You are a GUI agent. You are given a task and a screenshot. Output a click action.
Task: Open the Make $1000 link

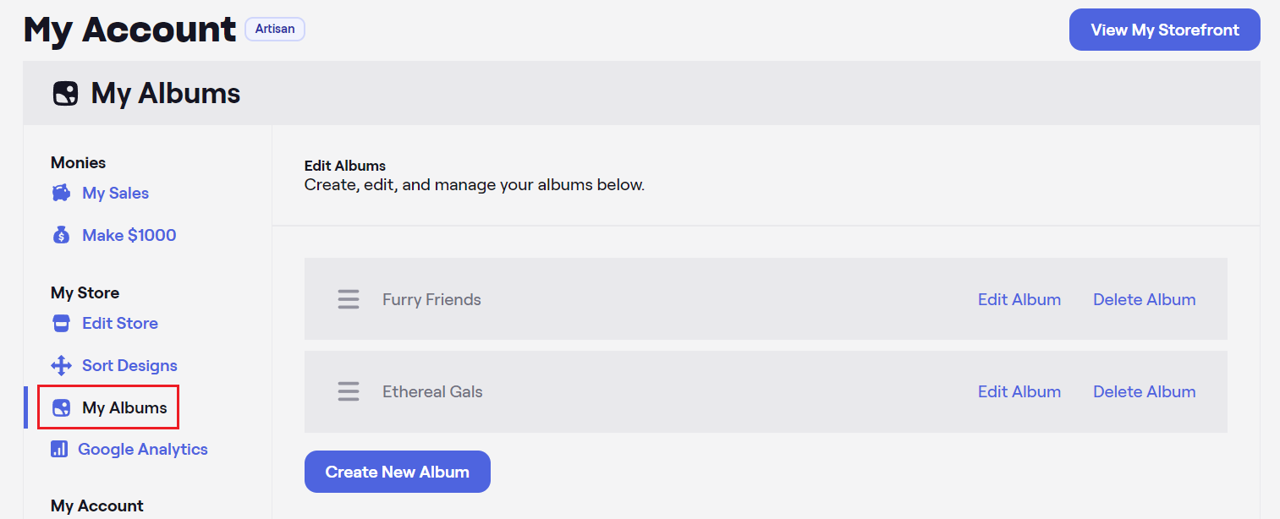(129, 236)
